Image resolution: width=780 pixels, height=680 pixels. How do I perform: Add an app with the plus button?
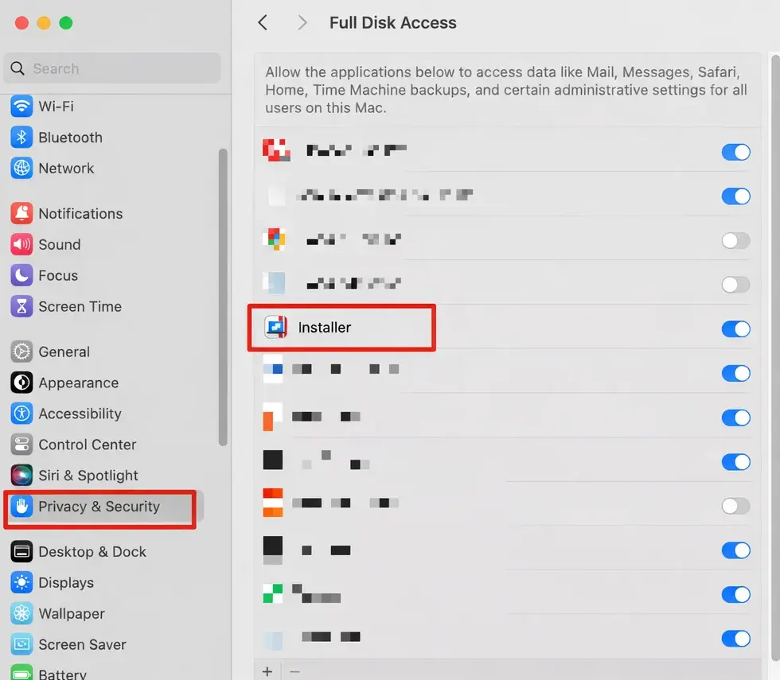(x=267, y=670)
